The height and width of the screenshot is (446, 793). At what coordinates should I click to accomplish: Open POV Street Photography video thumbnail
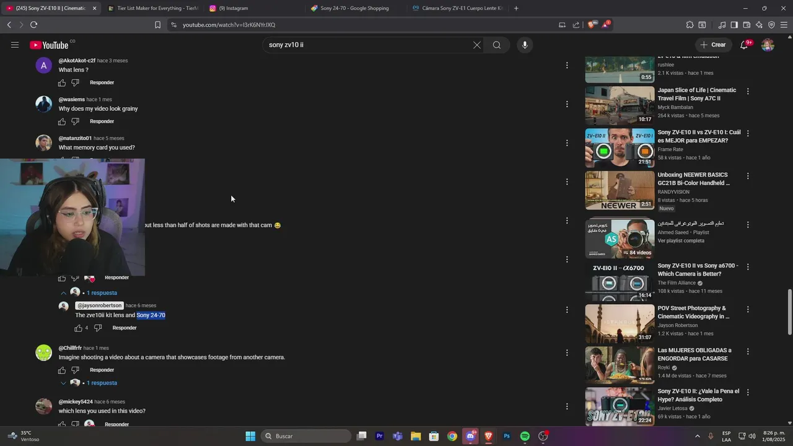(620, 324)
